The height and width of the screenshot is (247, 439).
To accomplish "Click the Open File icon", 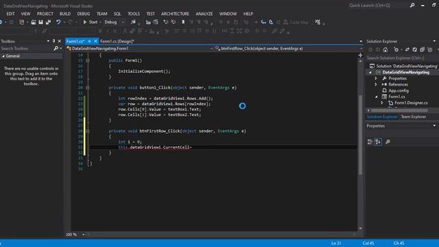I will [x=34, y=22].
